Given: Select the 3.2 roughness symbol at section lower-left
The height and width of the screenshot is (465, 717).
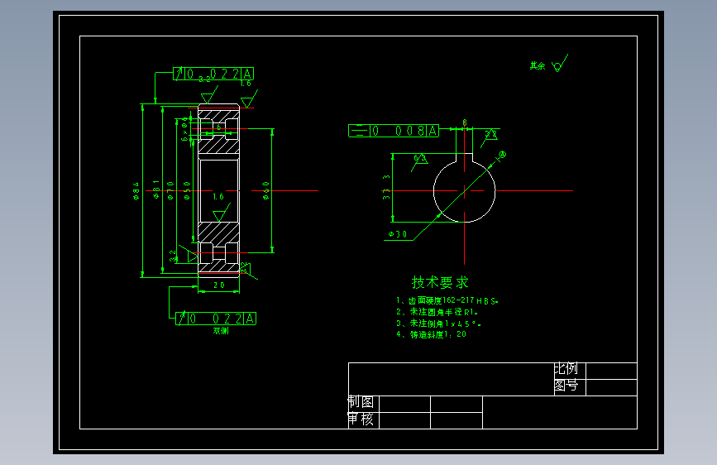Looking at the screenshot, I should coord(188,255).
